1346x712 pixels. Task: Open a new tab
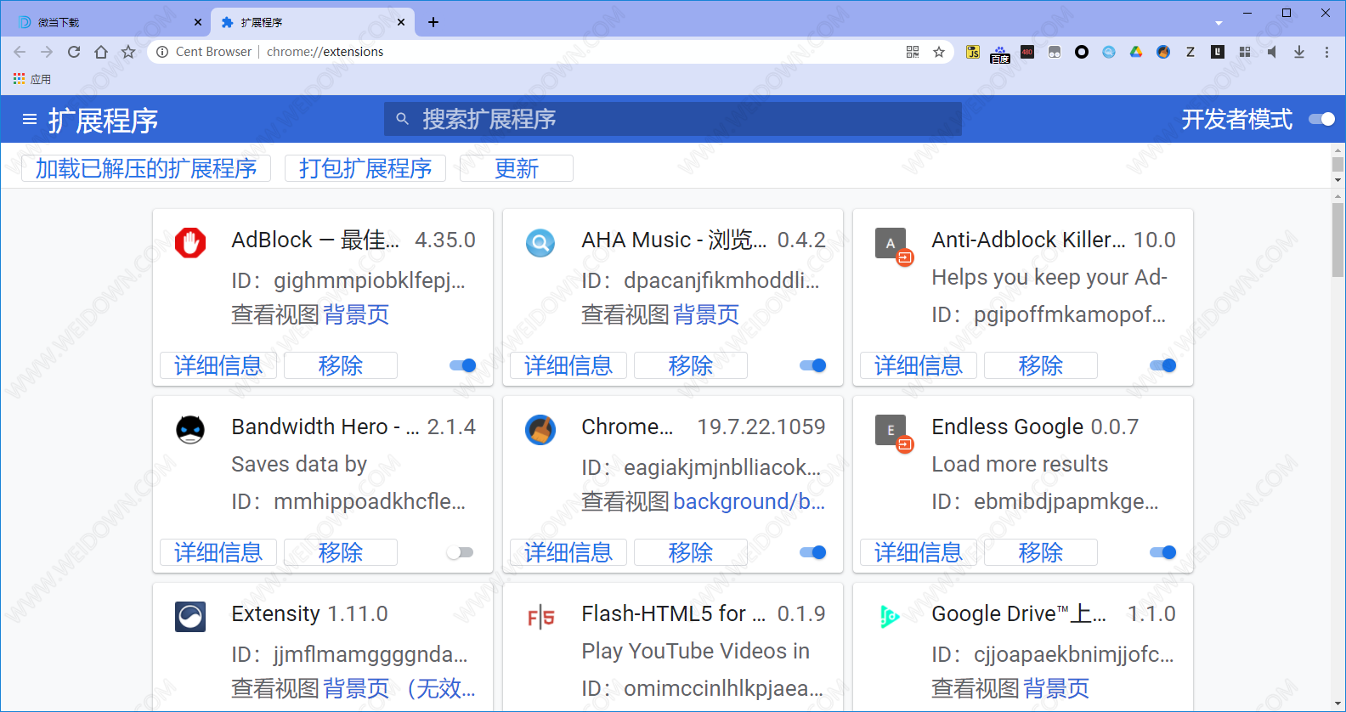433,22
